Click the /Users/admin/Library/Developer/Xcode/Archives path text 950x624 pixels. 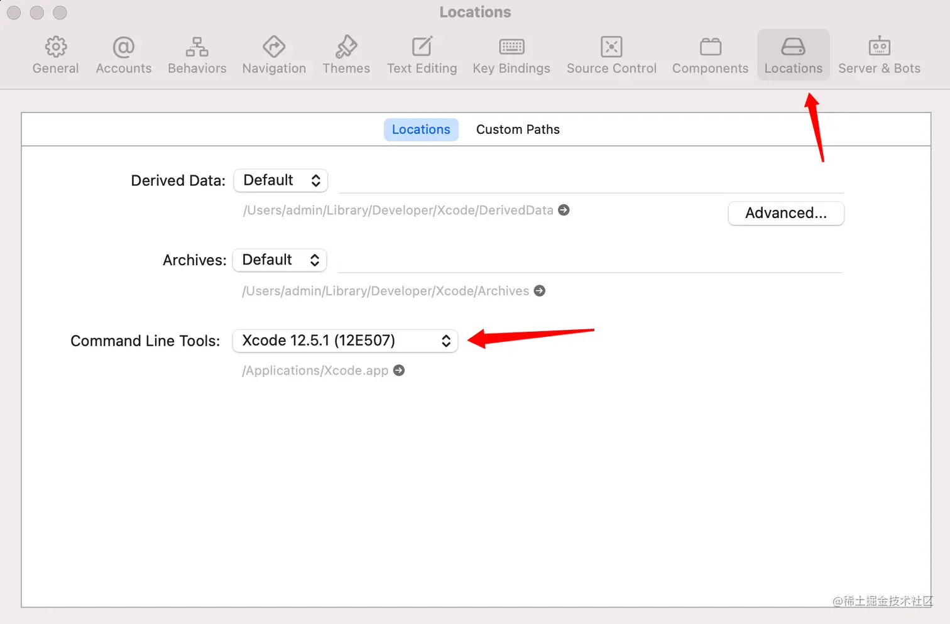386,291
